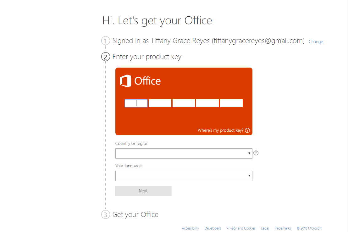
Task: Click the 'Country or region' label
Action: coord(132,144)
